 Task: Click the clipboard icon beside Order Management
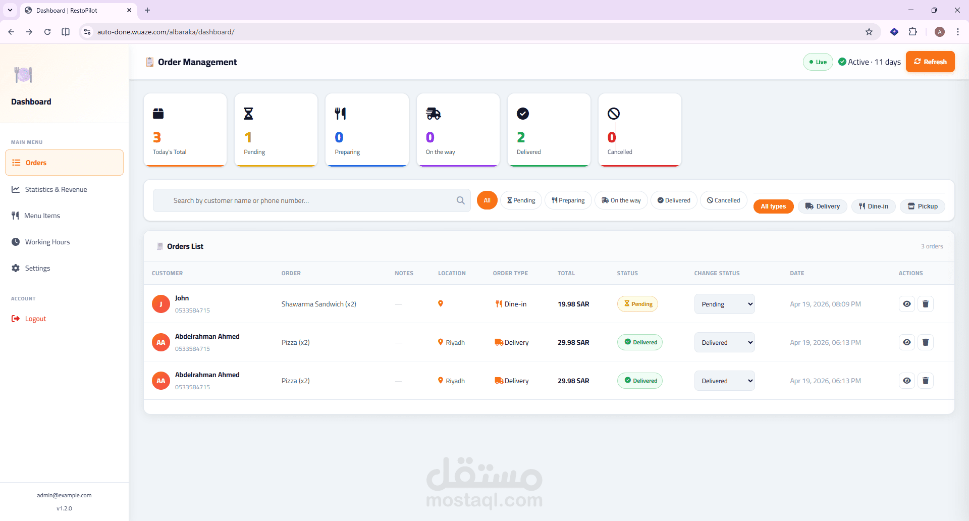pos(150,62)
